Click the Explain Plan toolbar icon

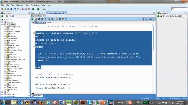point(39,19)
